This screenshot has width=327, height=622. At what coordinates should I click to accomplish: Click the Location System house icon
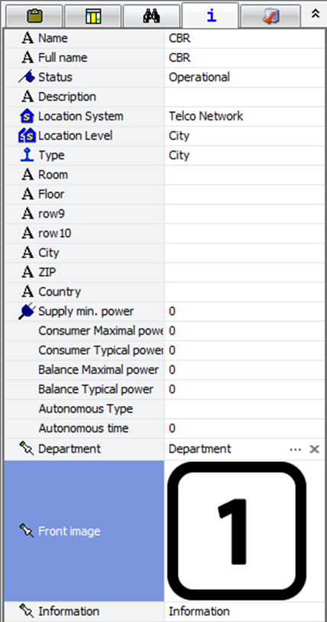click(27, 116)
